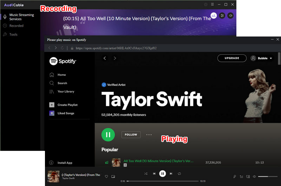Screen dimensions: 281x186
Task: Navigate back with Spotify page chevron
Action: (105, 58)
